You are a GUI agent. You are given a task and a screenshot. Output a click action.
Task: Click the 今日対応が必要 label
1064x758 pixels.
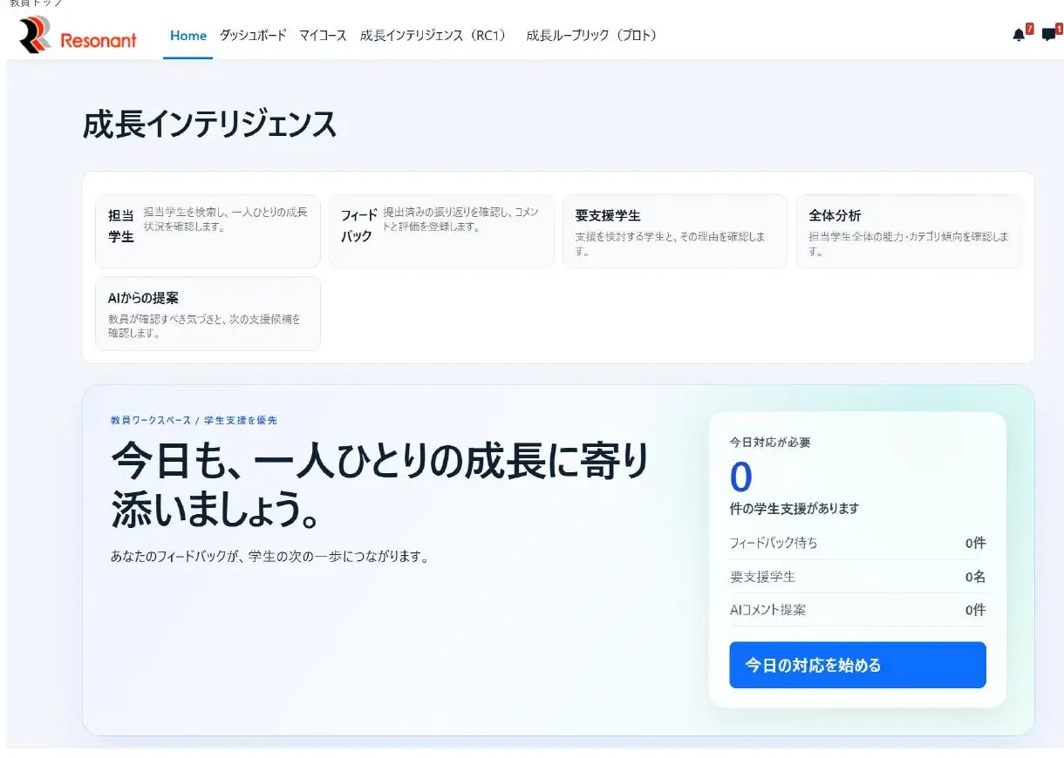(x=770, y=443)
